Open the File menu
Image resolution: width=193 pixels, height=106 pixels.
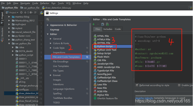point(3,3)
